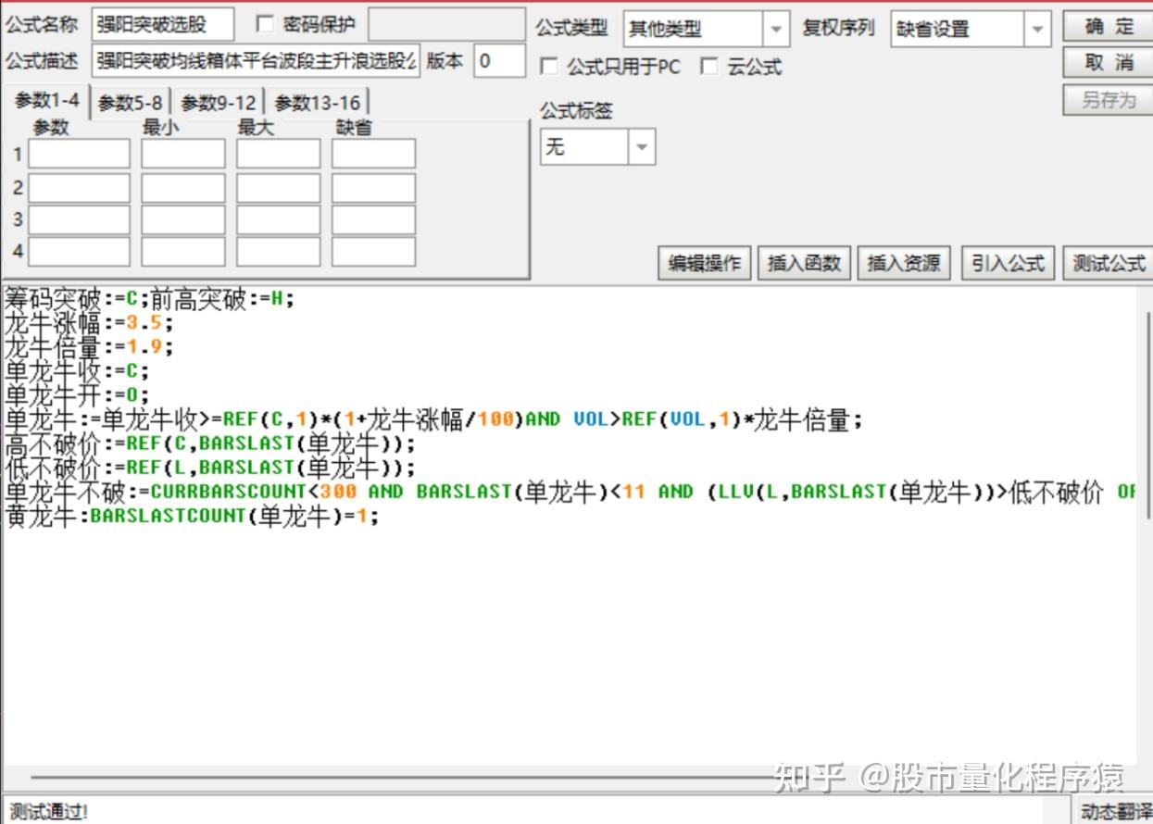The image size is (1153, 824).
Task: Switch to the 参数5-8 tab
Action: point(130,103)
